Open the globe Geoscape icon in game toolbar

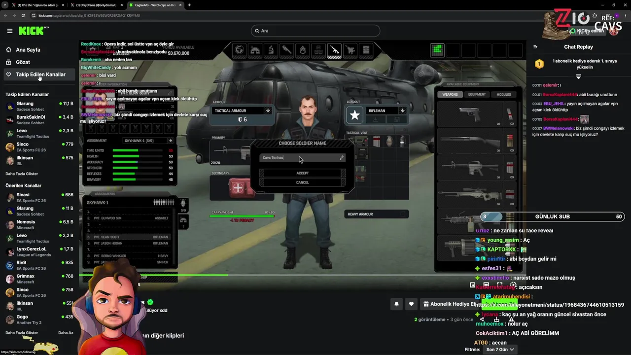pos(239,50)
